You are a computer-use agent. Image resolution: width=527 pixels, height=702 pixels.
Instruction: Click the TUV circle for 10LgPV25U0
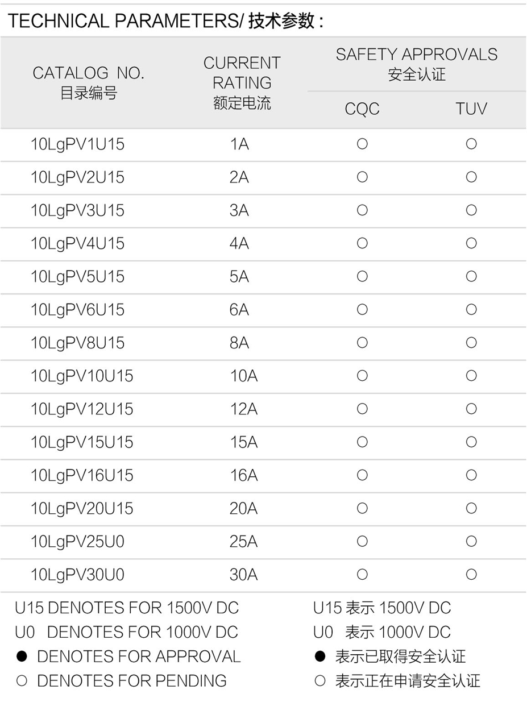coord(471,542)
